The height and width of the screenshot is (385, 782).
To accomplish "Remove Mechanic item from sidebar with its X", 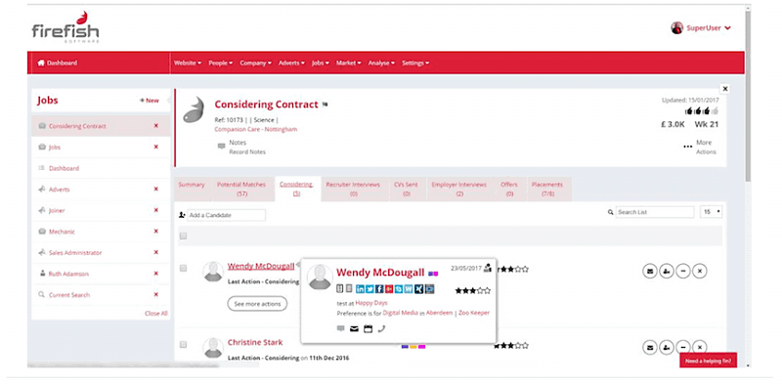I will pos(156,232).
